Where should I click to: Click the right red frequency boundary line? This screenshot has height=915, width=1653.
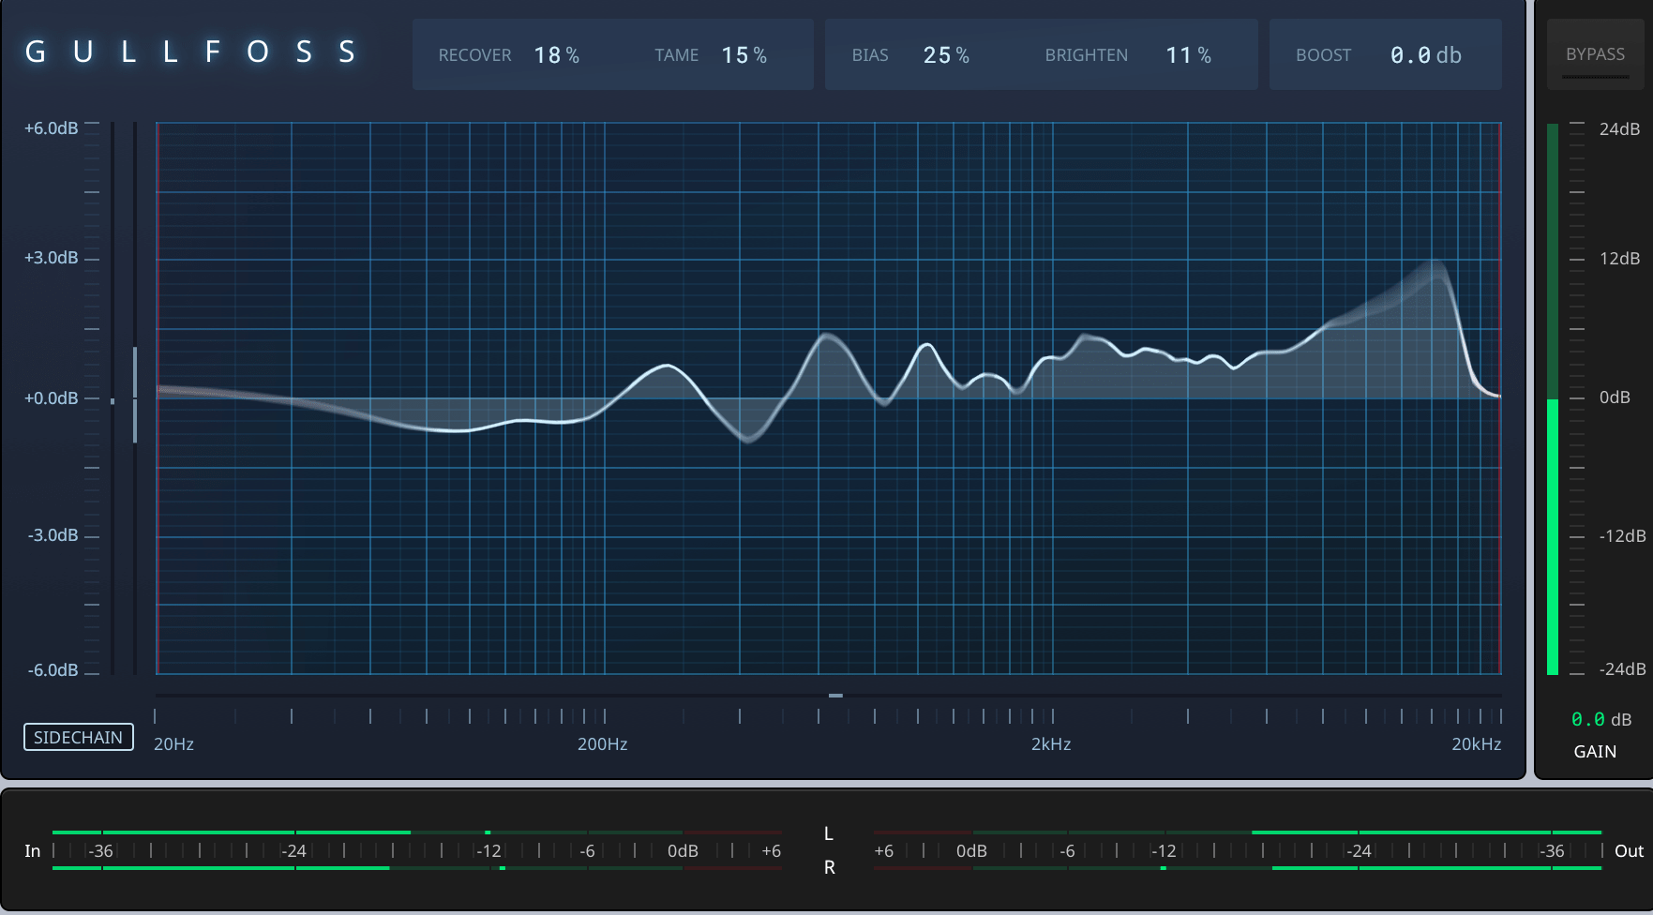pyautogui.click(x=1500, y=398)
